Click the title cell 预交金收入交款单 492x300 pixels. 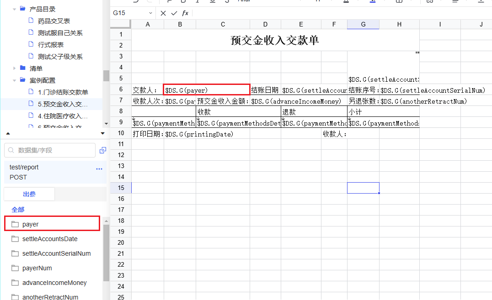click(x=275, y=40)
